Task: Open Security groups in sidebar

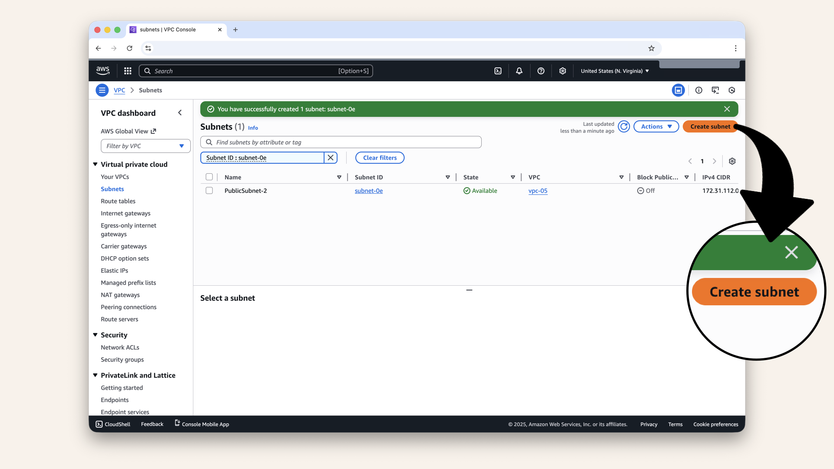Action: pos(122,360)
